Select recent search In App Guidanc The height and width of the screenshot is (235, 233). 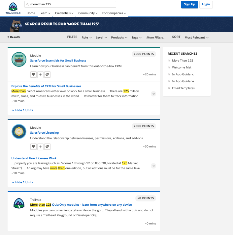183,74
